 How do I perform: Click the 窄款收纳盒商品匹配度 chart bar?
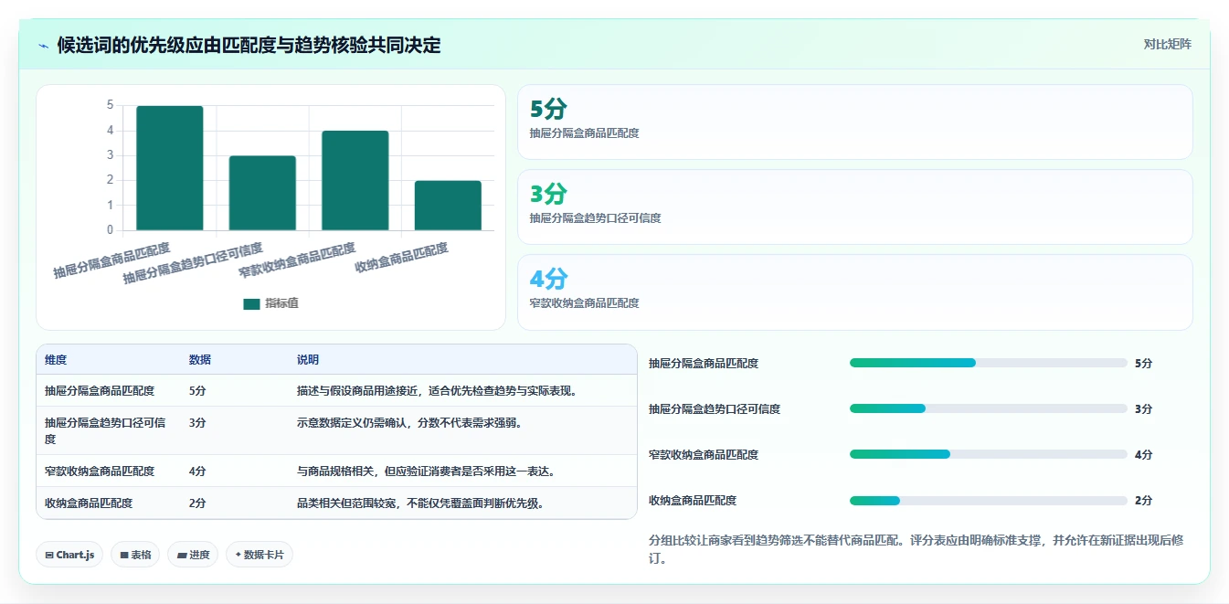click(x=355, y=180)
